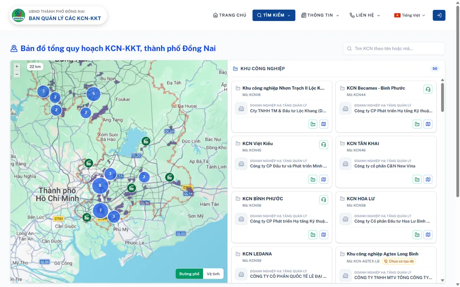This screenshot has width=460, height=287.
Task: Click the Mã: KCN44 code text
Action: [356, 95]
